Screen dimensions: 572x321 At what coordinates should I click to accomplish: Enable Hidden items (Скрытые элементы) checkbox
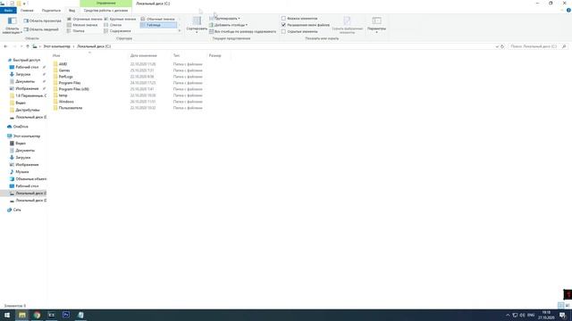299,32
